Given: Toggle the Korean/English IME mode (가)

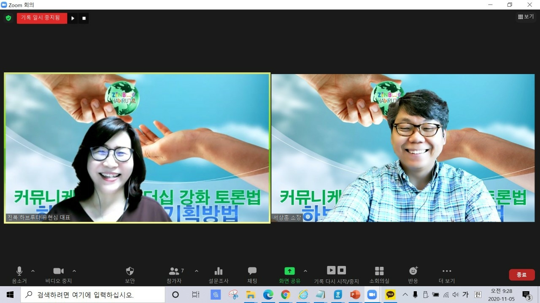Looking at the screenshot, I should click(466, 295).
